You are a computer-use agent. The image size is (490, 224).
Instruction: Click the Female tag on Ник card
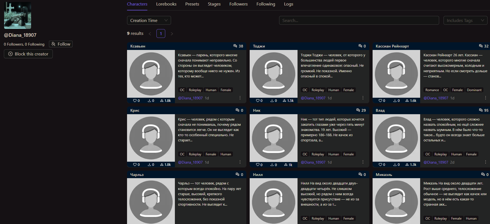pyautogui.click(x=349, y=154)
